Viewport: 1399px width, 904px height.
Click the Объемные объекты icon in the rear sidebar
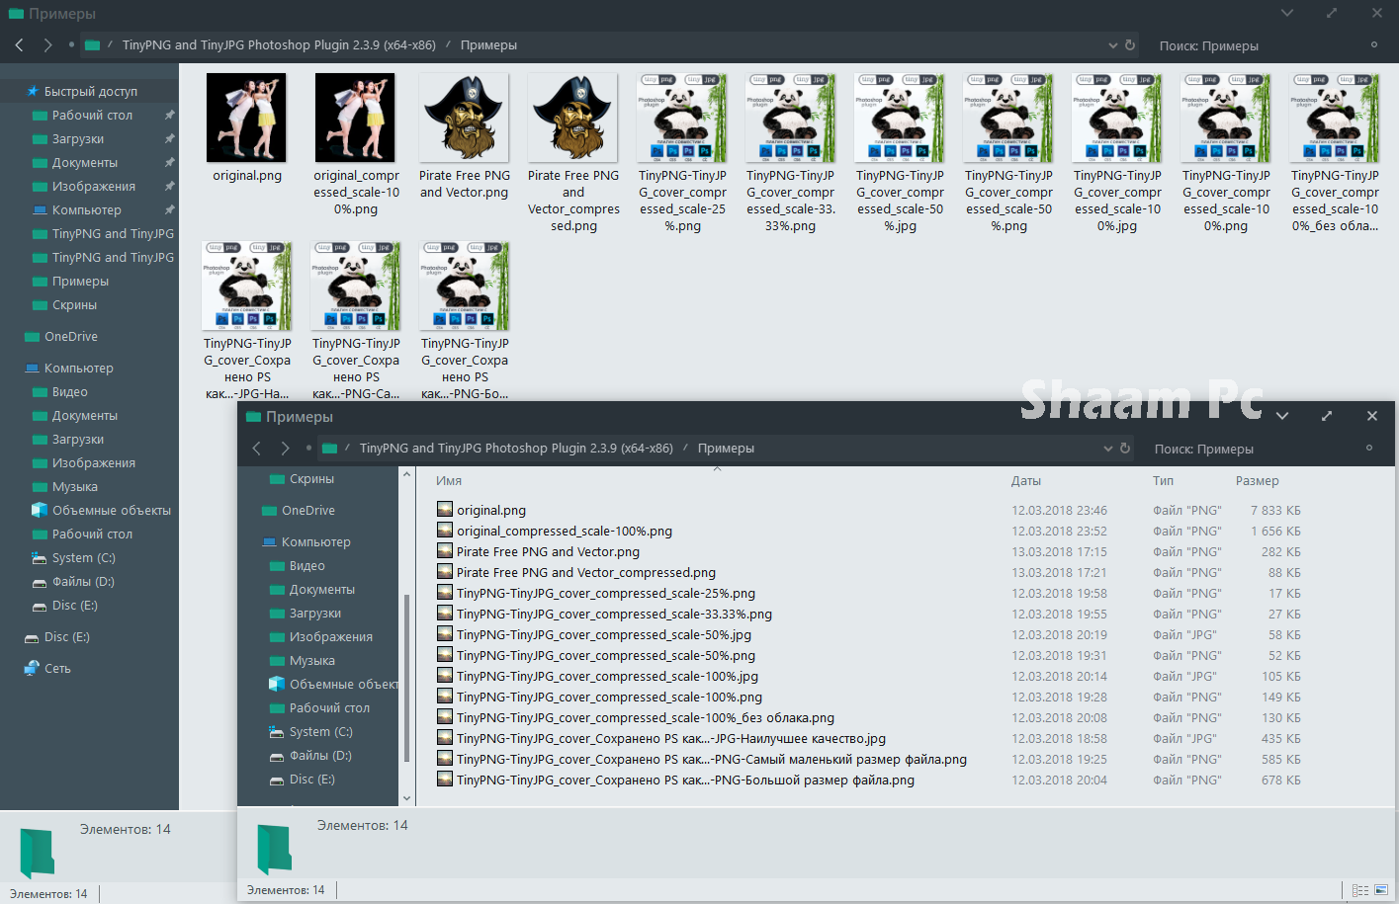click(40, 511)
